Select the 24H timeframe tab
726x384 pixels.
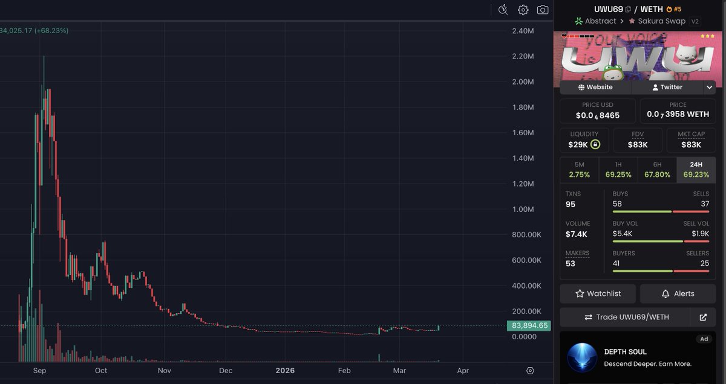click(x=696, y=169)
